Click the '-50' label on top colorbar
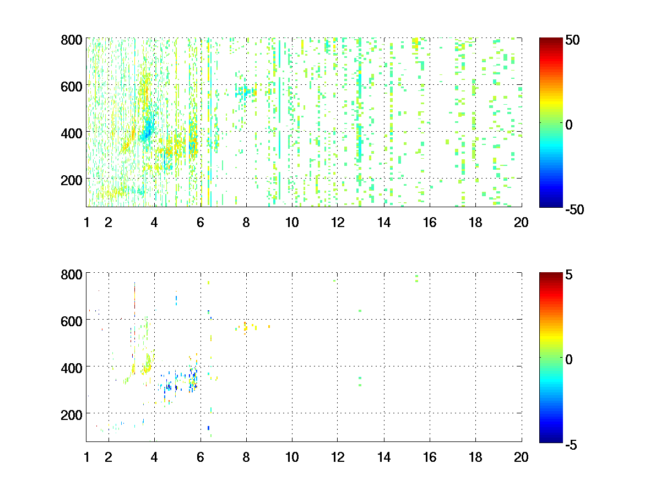661x496 pixels. pos(575,209)
